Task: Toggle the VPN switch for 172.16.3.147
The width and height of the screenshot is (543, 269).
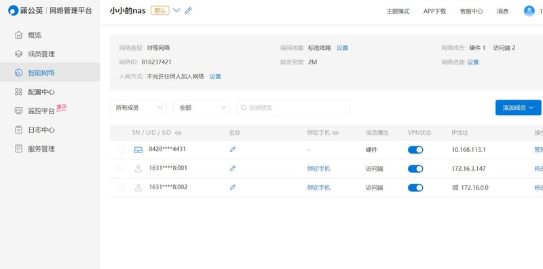Action: (415, 169)
